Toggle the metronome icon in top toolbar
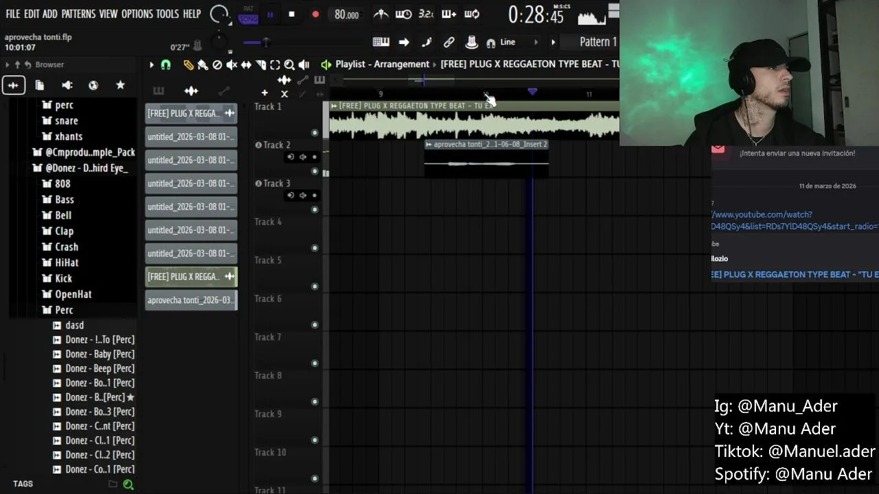 (x=382, y=14)
